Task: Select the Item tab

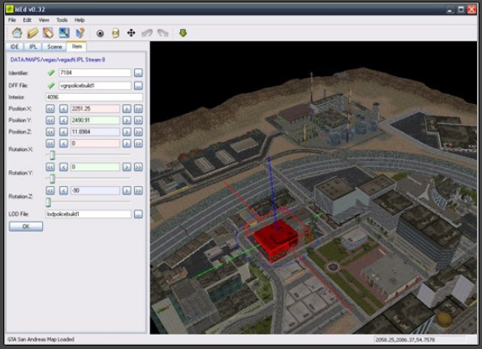Action: pos(77,46)
